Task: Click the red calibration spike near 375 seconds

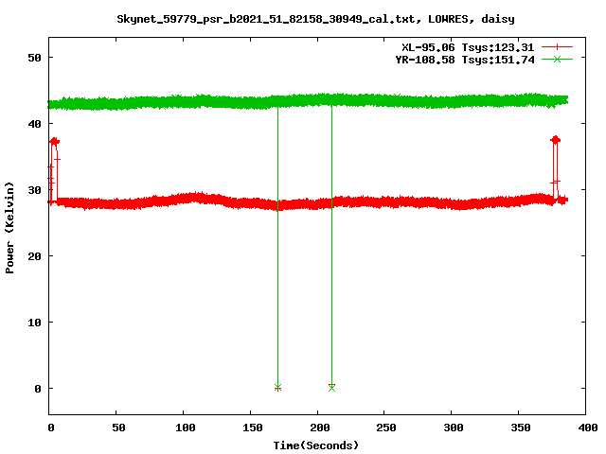Action: (556, 168)
